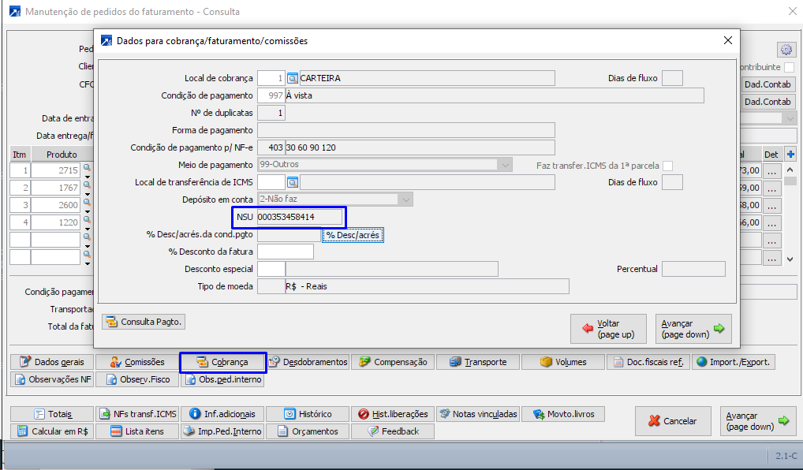Search product icon for item 2715
This screenshot has height=470, width=803.
click(x=87, y=168)
